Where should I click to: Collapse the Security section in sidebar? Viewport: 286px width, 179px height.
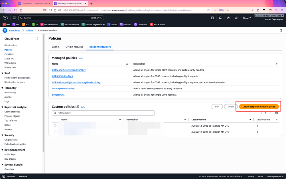(2, 135)
